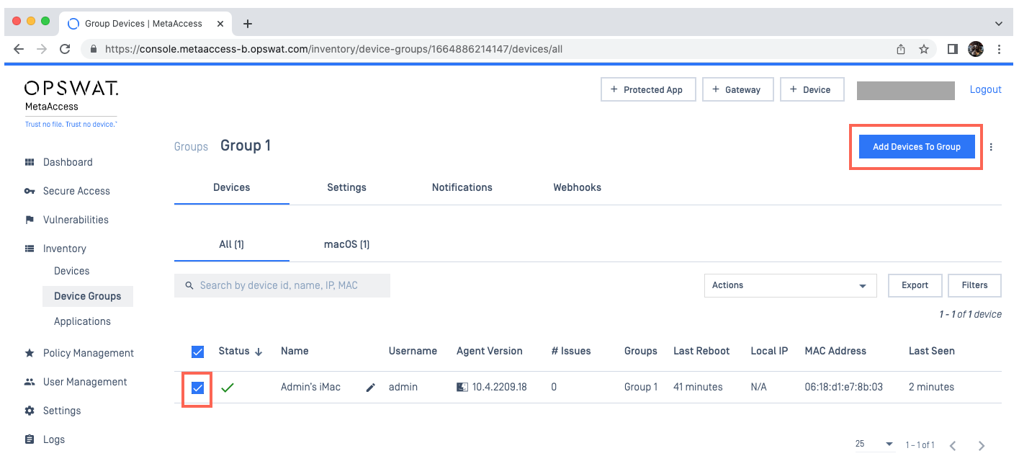Image resolution: width=1019 pixels, height=474 pixels.
Task: Open the Actions dropdown
Action: point(790,285)
